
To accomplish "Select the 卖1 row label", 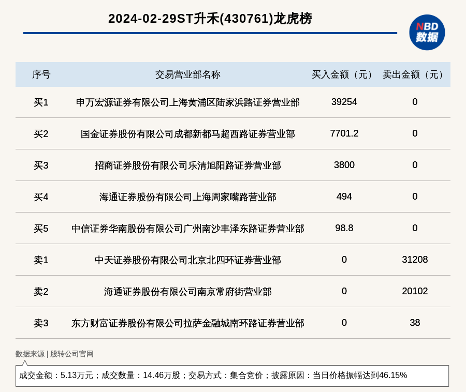I will pos(41,260).
